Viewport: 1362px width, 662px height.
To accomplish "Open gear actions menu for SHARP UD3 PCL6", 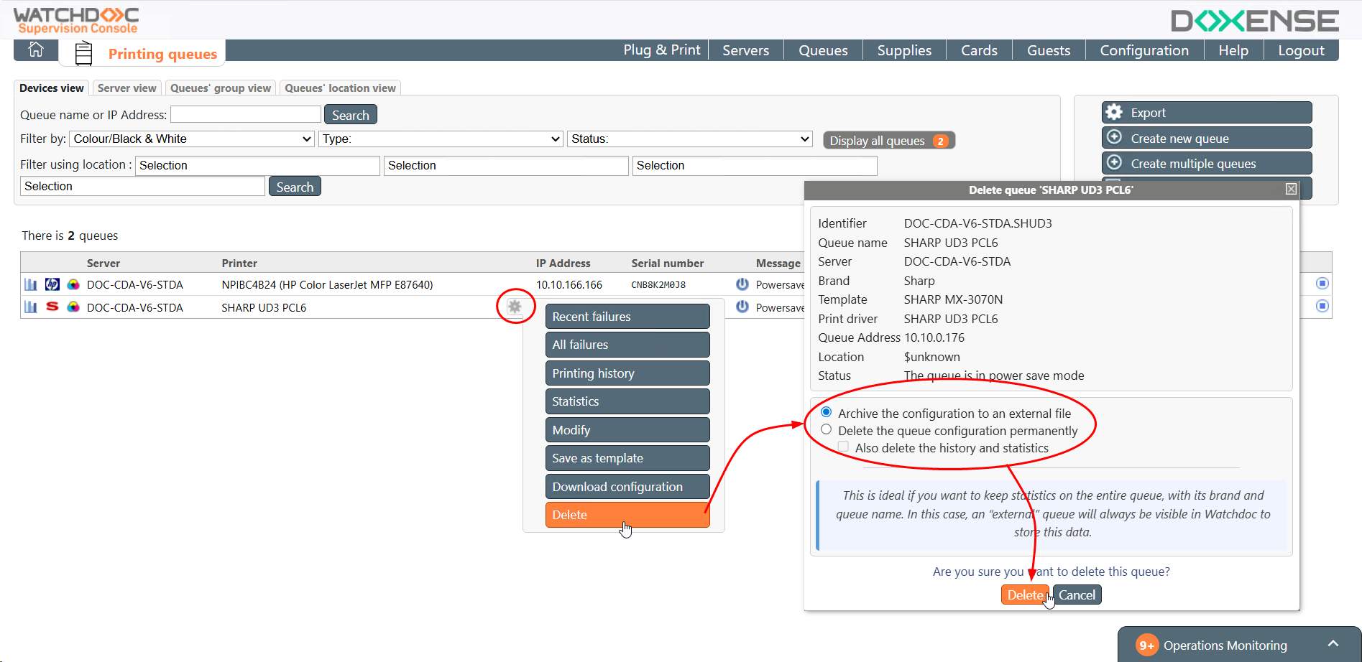I will [x=515, y=307].
